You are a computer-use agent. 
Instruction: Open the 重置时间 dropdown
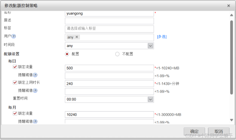coord(150,99)
